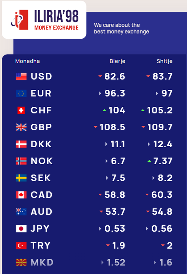
Task: Click the Iliria'98 Money Exchange logo
Action: coord(44,20)
